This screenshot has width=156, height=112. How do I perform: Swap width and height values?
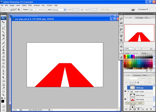click(82, 10)
